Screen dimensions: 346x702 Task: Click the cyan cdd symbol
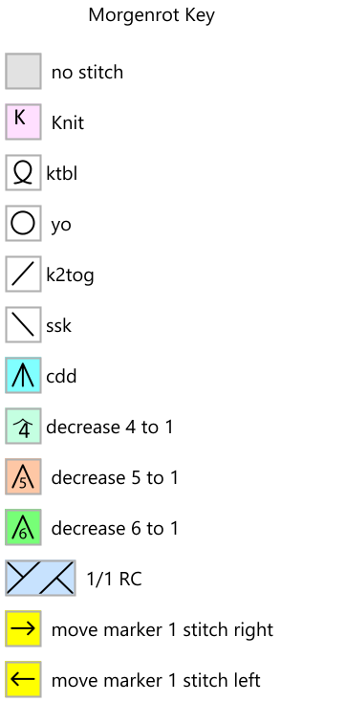tap(23, 375)
